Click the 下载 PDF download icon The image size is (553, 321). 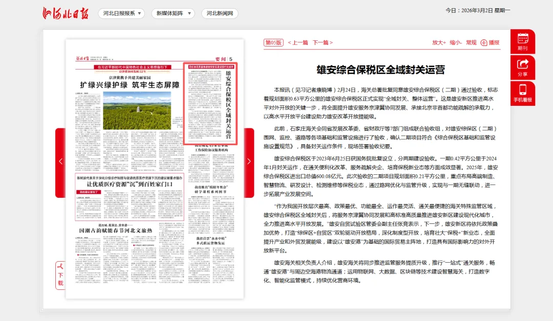coord(60,276)
